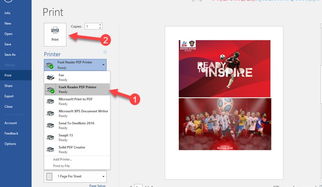Select Send To OneNote 2016 printer icon
Screen dimensions: 322x187
(50, 126)
